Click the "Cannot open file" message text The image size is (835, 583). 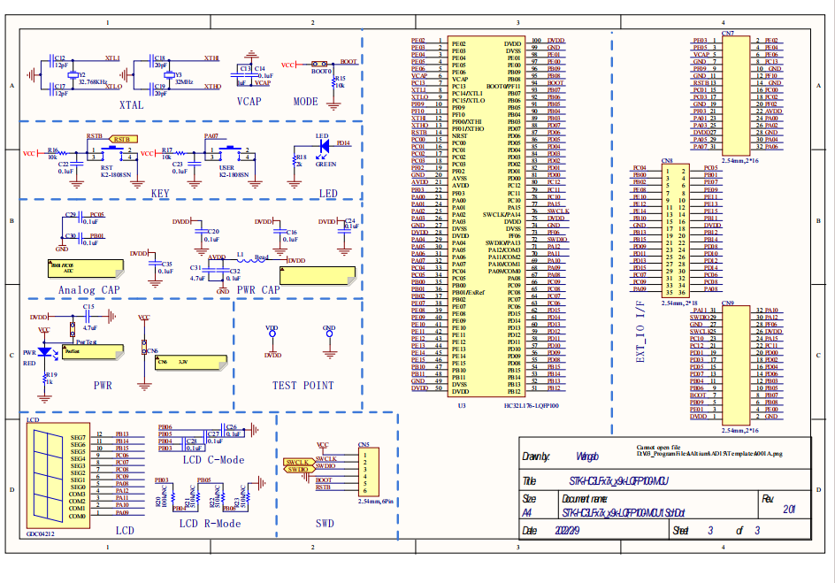pyautogui.click(x=658, y=448)
